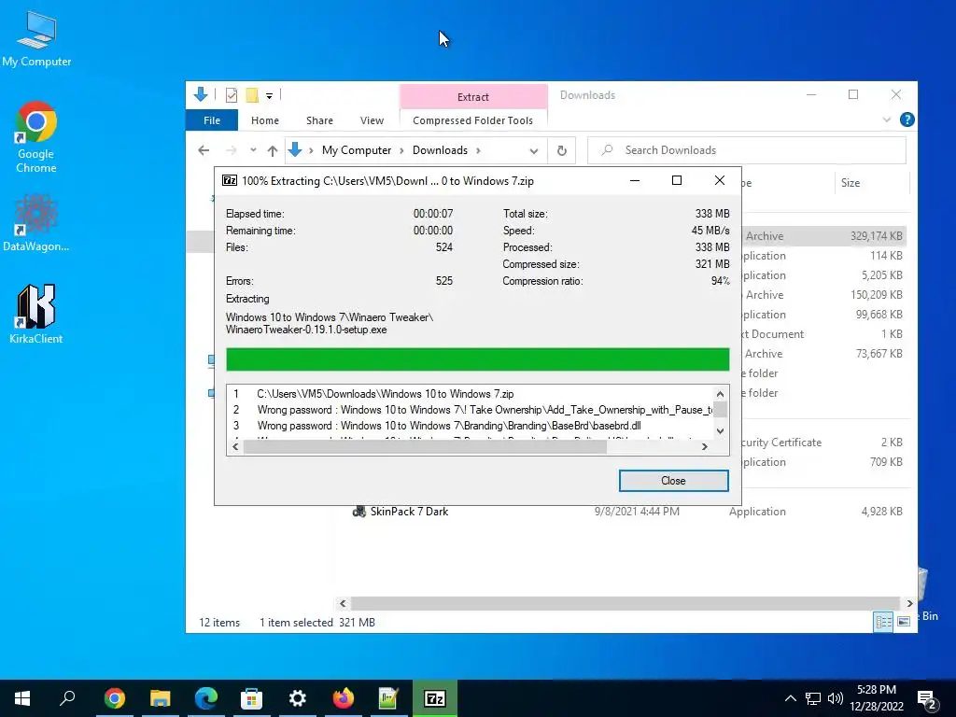Go up one folder level

point(273,150)
